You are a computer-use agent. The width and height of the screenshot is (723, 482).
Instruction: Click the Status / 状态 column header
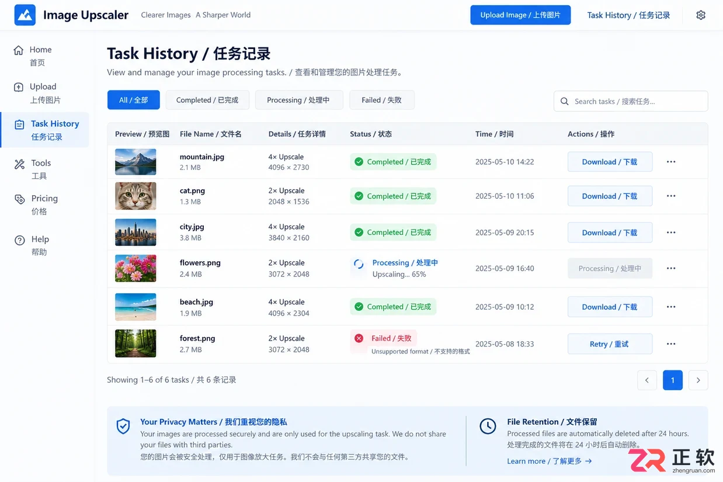tap(371, 134)
